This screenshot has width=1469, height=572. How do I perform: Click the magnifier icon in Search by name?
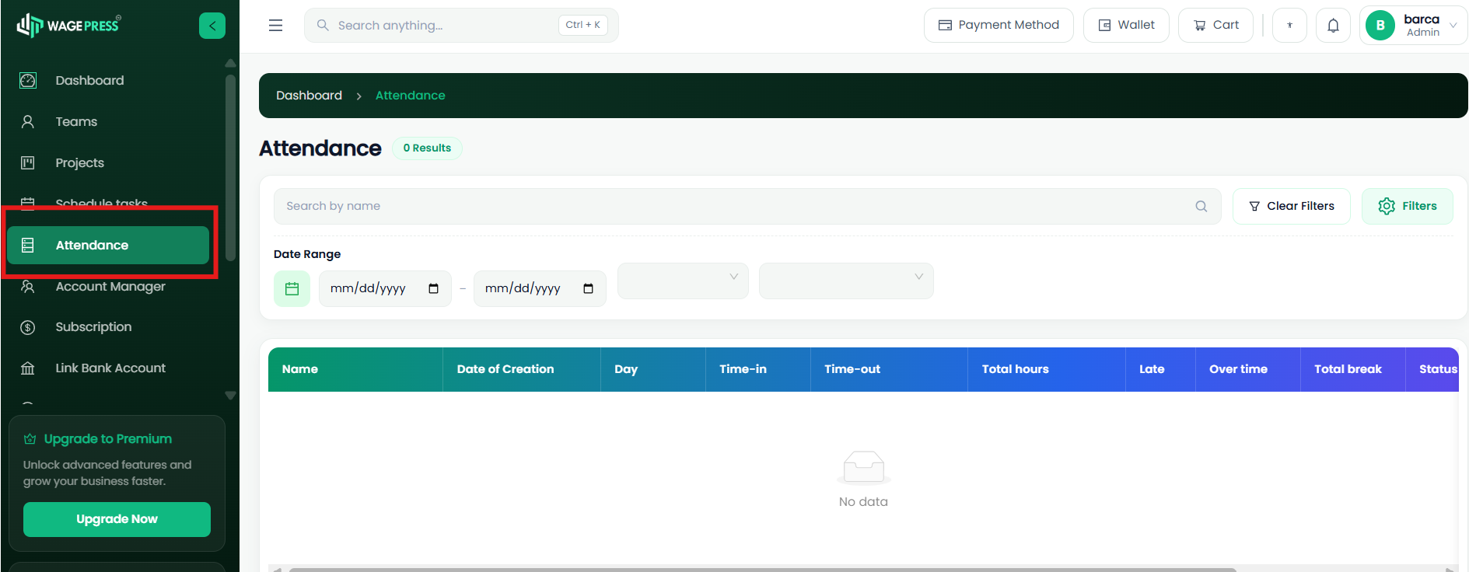tap(1201, 206)
